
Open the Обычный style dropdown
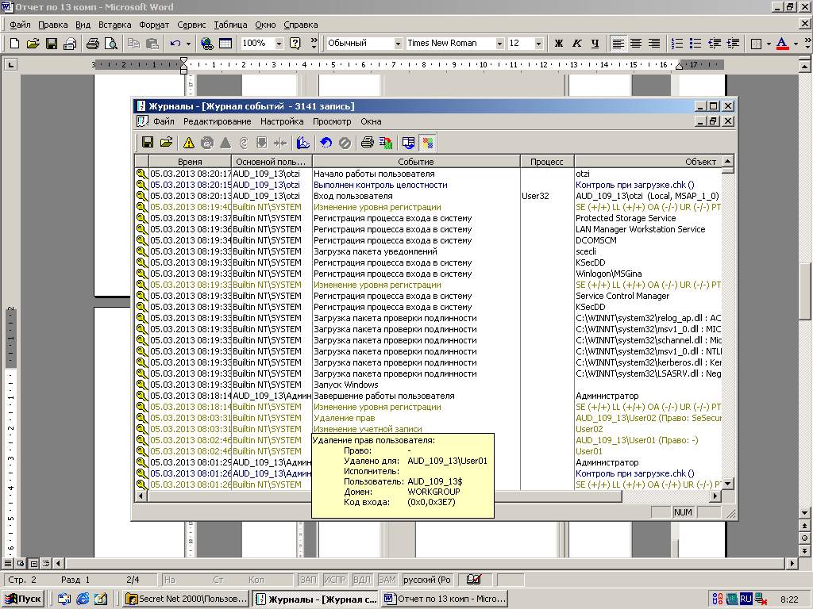coord(398,44)
